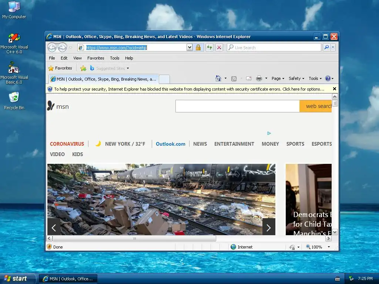
Task: Click the 100% zoom level button
Action: tap(314, 247)
